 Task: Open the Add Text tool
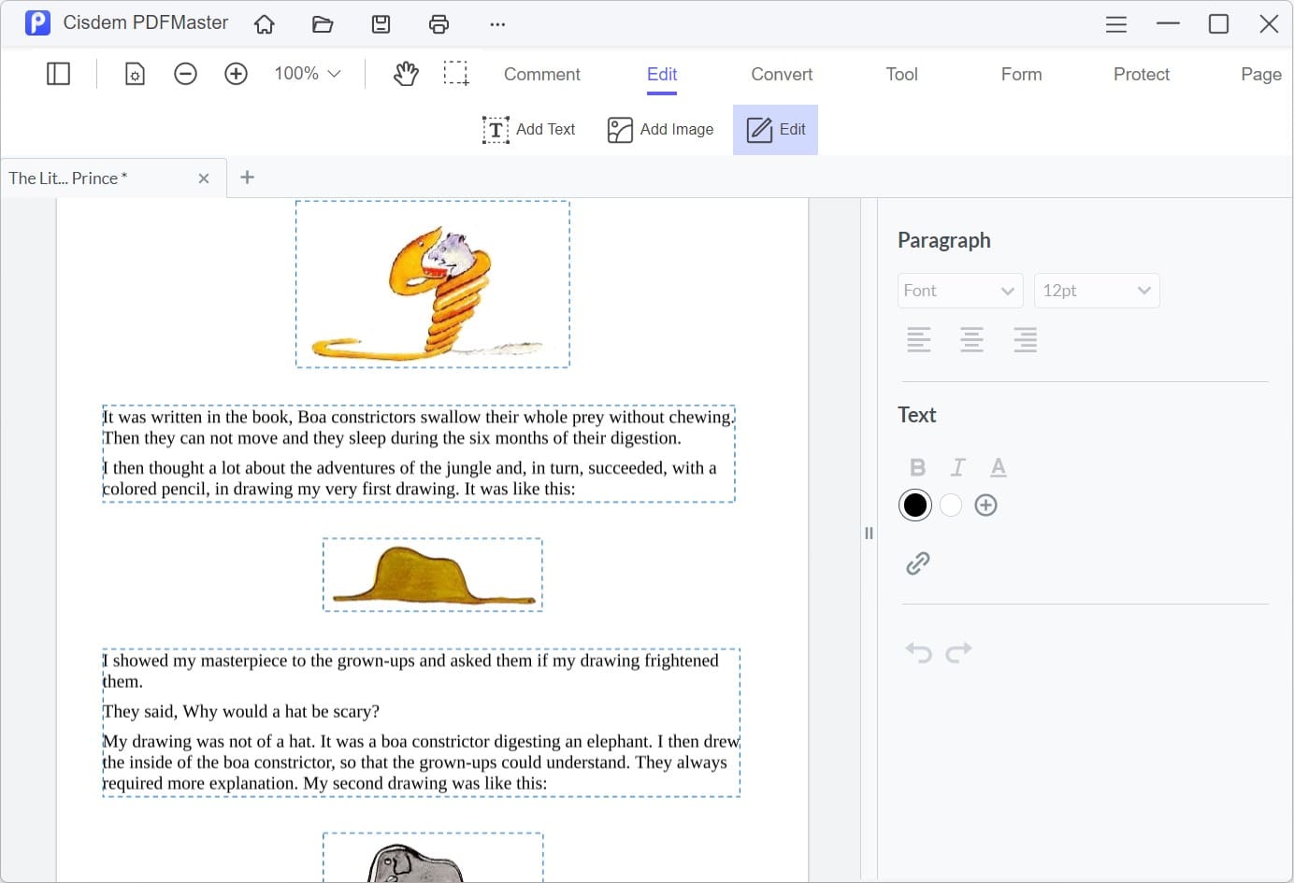tap(529, 129)
